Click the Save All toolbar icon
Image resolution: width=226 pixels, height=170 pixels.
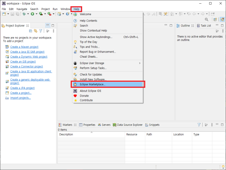point(17,14)
